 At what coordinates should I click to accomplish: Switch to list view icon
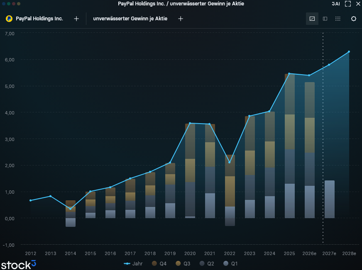coord(338,19)
